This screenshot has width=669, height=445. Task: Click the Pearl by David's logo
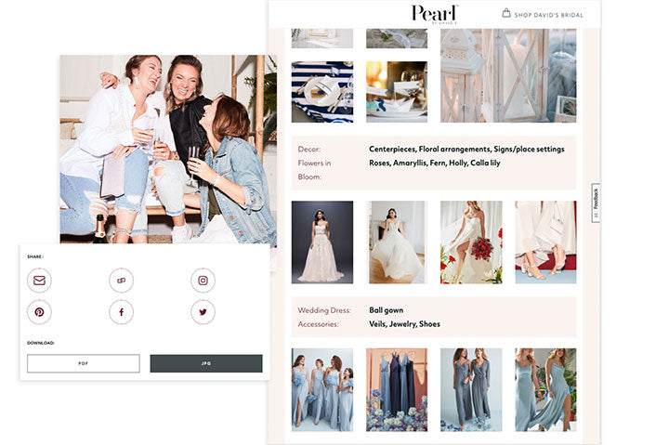click(435, 14)
